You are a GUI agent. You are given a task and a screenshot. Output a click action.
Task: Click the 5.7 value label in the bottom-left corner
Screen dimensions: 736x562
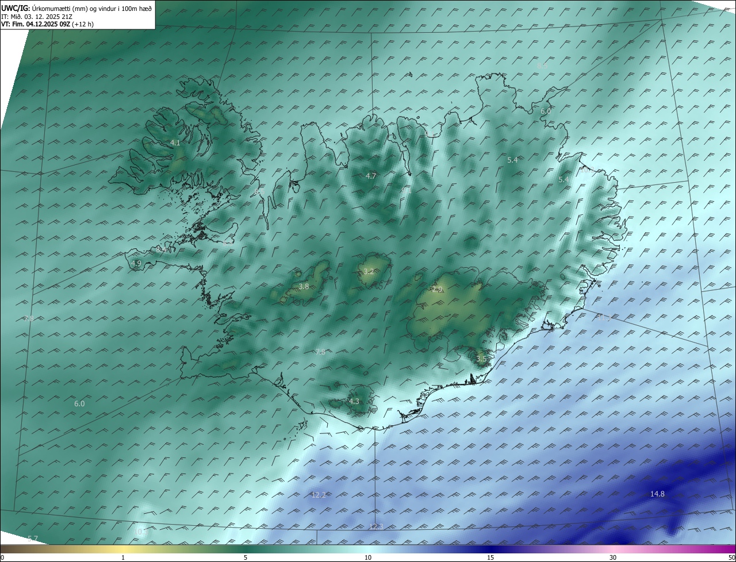coord(33,538)
